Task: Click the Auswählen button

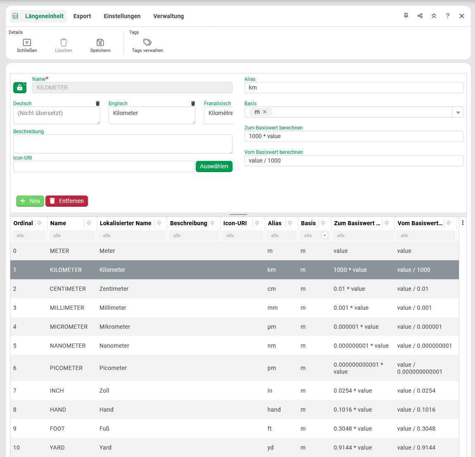Action: pyautogui.click(x=214, y=166)
